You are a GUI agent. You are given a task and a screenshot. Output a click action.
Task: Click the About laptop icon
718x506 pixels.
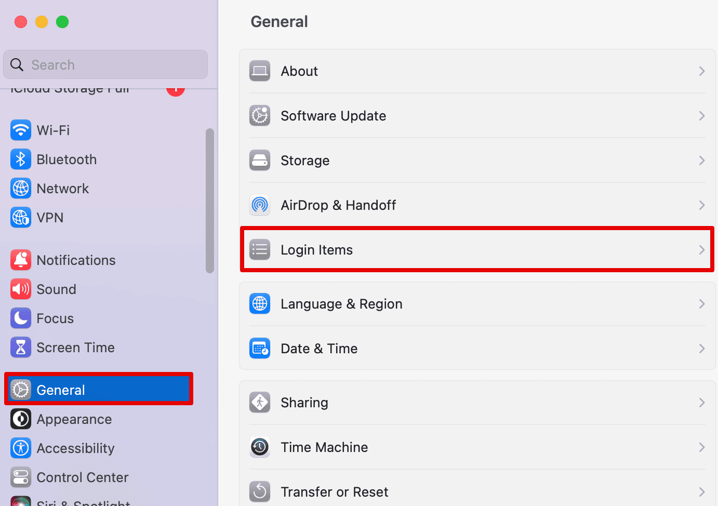coord(260,71)
